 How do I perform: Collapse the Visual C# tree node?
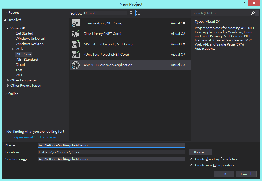[x=7, y=28]
